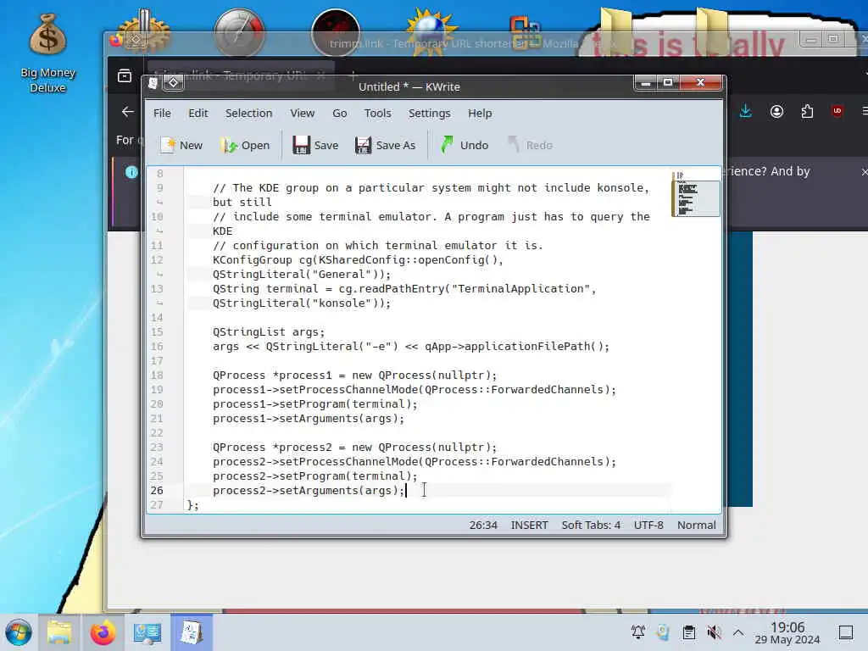This screenshot has height=651, width=868.
Task: Open the View menu
Action: [x=303, y=113]
